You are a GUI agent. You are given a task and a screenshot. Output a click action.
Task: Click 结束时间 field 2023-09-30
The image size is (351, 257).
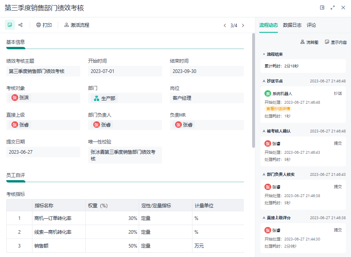click(x=207, y=71)
